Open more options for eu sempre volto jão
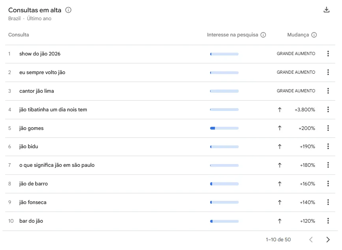Screen dimensions: 342x250 pos(328,72)
